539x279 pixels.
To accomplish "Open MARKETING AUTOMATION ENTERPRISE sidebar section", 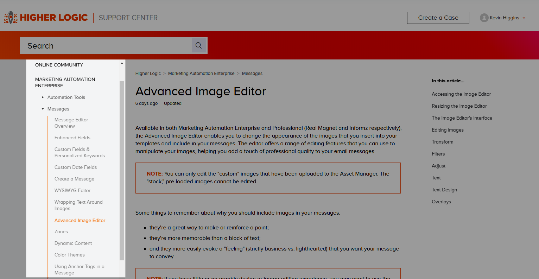I will (65, 82).
